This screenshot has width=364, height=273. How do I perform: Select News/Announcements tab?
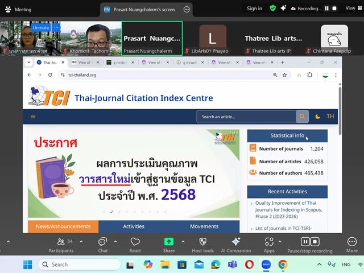[63, 226]
